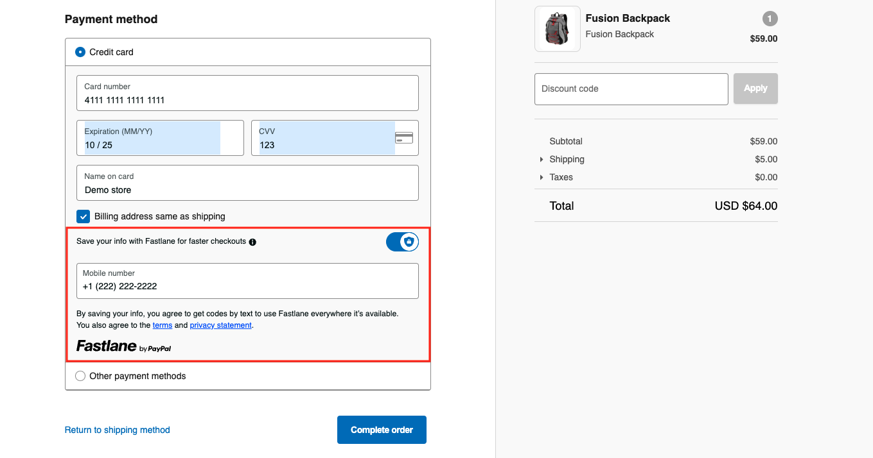Collapse the Shipping row chevron
Image resolution: width=873 pixels, height=458 pixels.
click(x=541, y=159)
